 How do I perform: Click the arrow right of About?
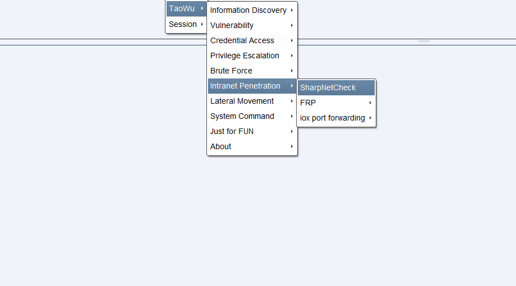coord(292,146)
